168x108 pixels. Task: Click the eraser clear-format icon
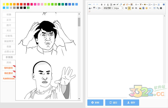point(121,5)
